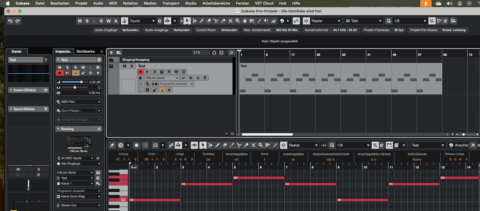Viewport: 480px width, 211px height.
Task: Select the Kanal tab
Action: [x=16, y=51]
